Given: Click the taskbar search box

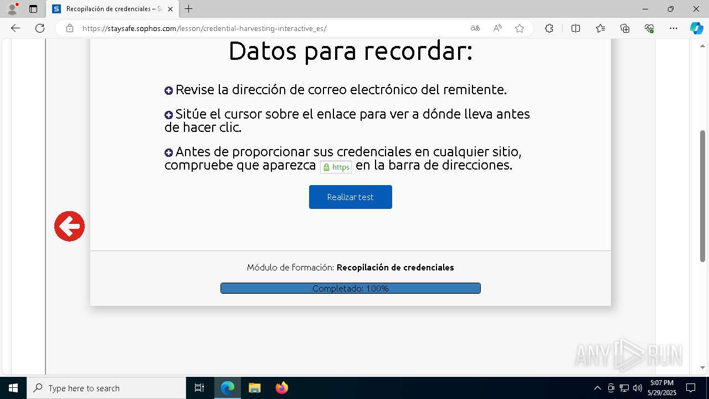Looking at the screenshot, I should 106,388.
